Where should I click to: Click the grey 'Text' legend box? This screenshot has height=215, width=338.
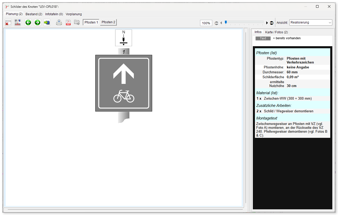pos(263,38)
